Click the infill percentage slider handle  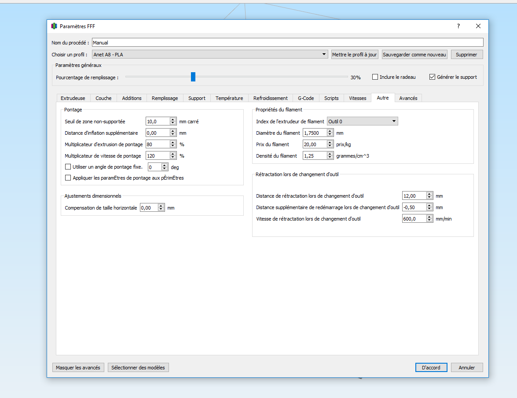pyautogui.click(x=193, y=77)
